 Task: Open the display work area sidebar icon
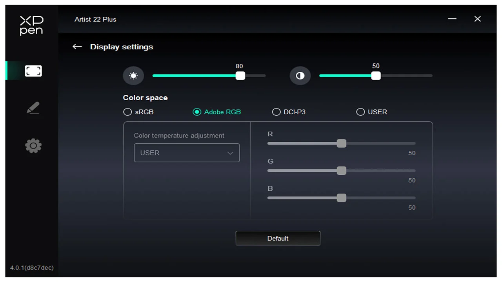[x=33, y=71]
